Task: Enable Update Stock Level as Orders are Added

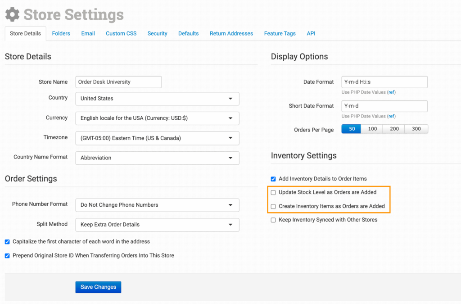Action: pos(273,192)
